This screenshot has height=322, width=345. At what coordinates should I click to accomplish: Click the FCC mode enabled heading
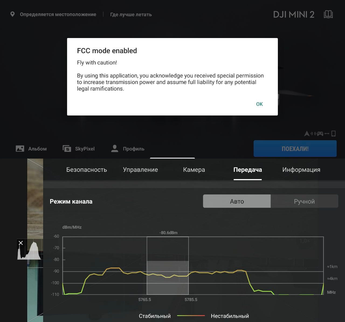107,51
